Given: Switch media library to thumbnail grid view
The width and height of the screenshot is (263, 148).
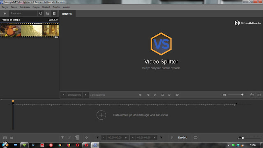Looking at the screenshot, I should (54, 14).
